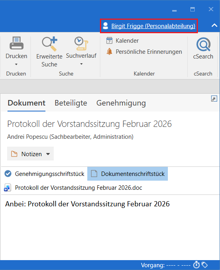Click the Notizen button

point(30,154)
